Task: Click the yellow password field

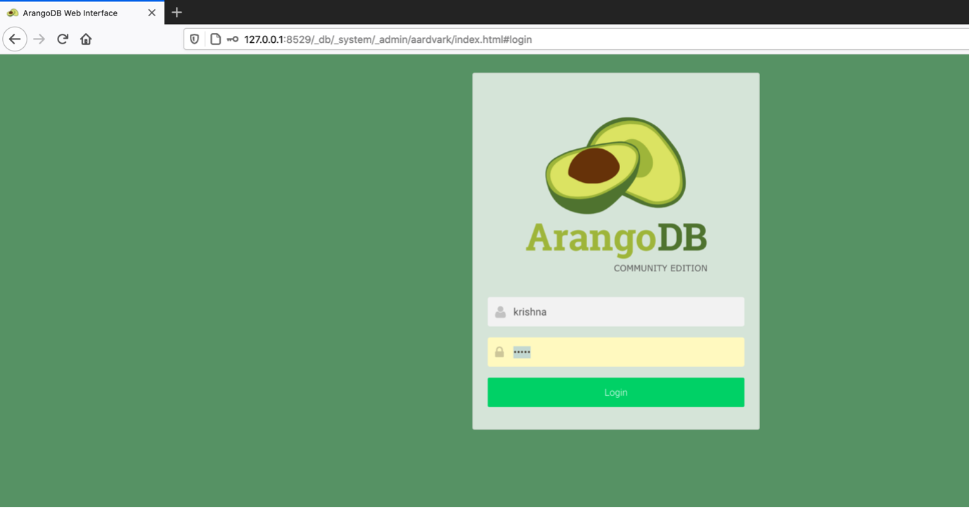Action: tap(633, 352)
